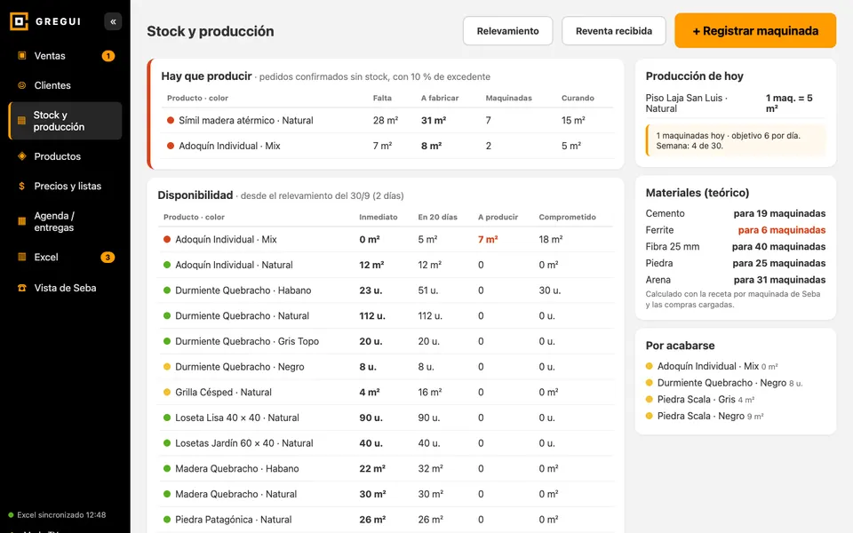Click the yellow dot for Durmiente Quebracho · Negro in Disponibilidad
The image size is (853, 533).
(x=167, y=367)
